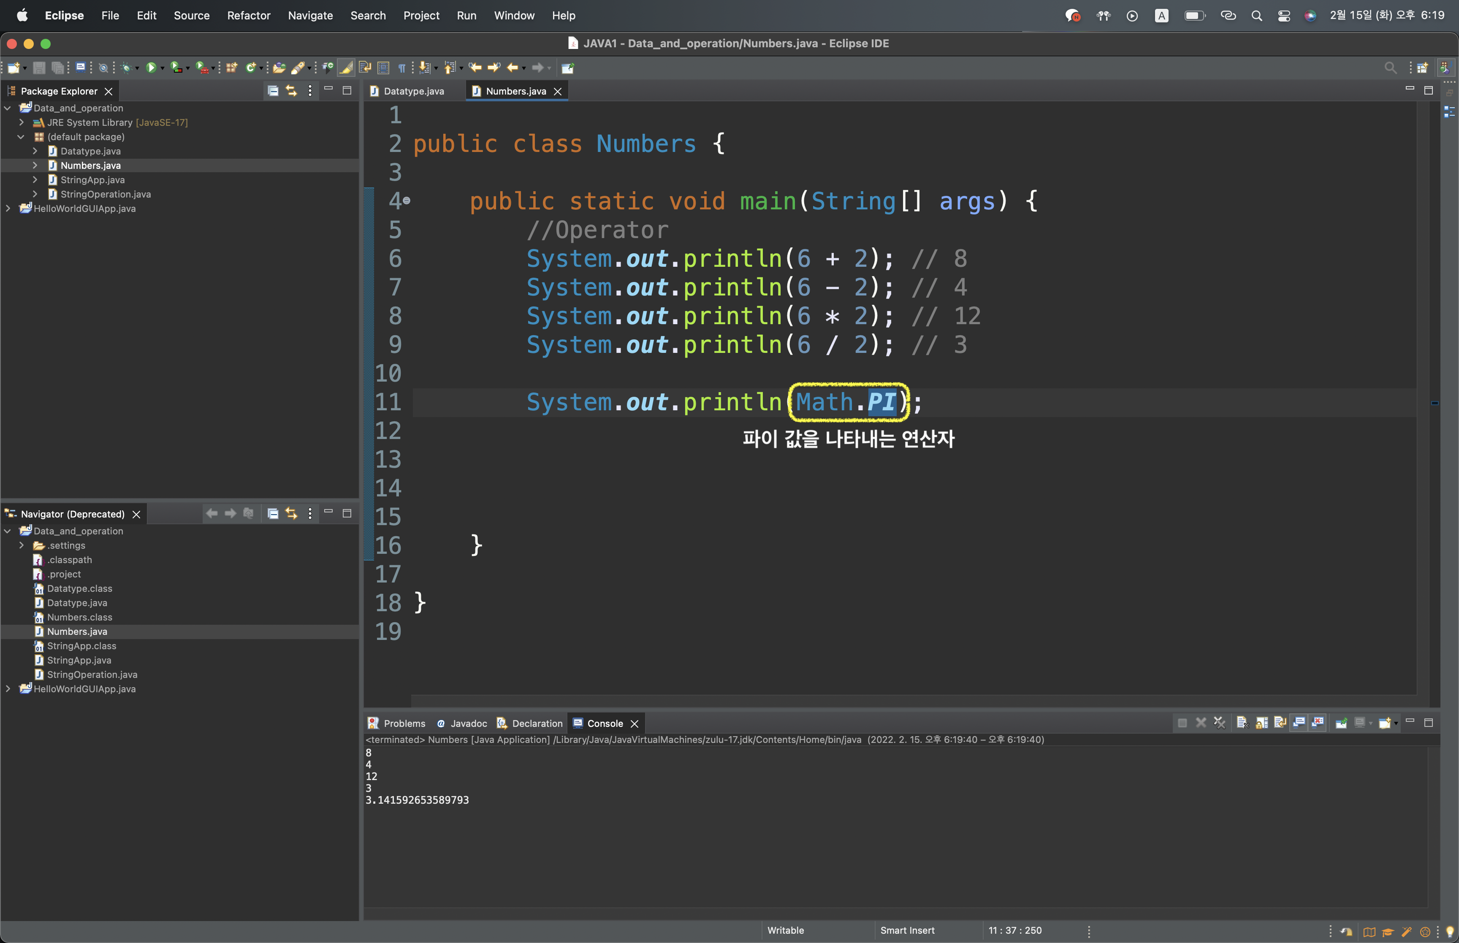Click the Debug bug icon
Screen dimensions: 1459x943
click(126, 68)
